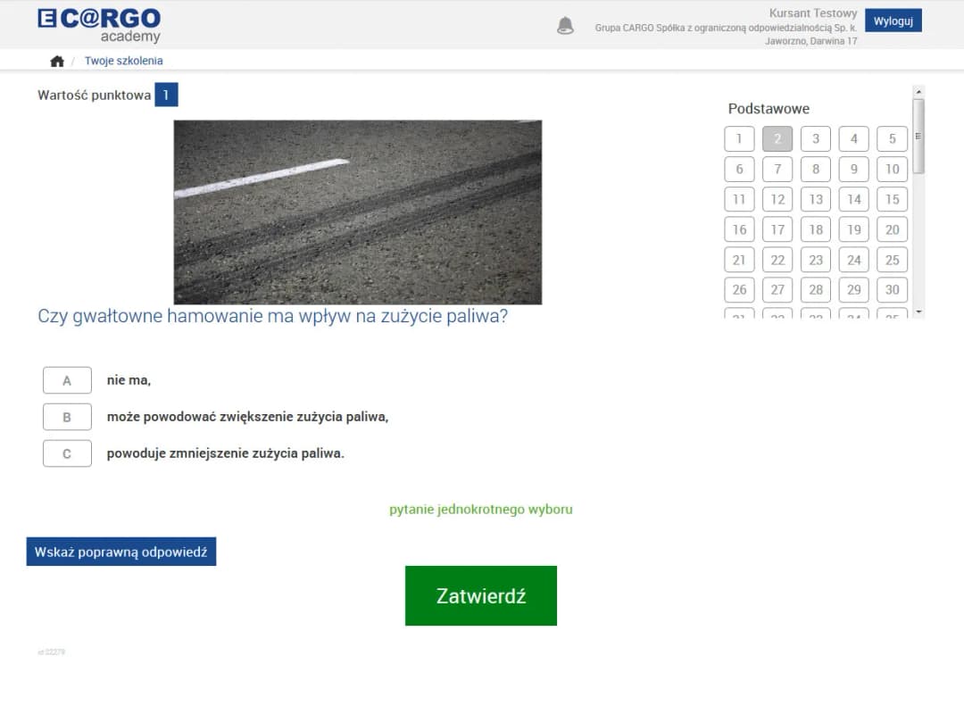Jump to question 30
Viewport: 964px width, 706px height.
(x=893, y=290)
